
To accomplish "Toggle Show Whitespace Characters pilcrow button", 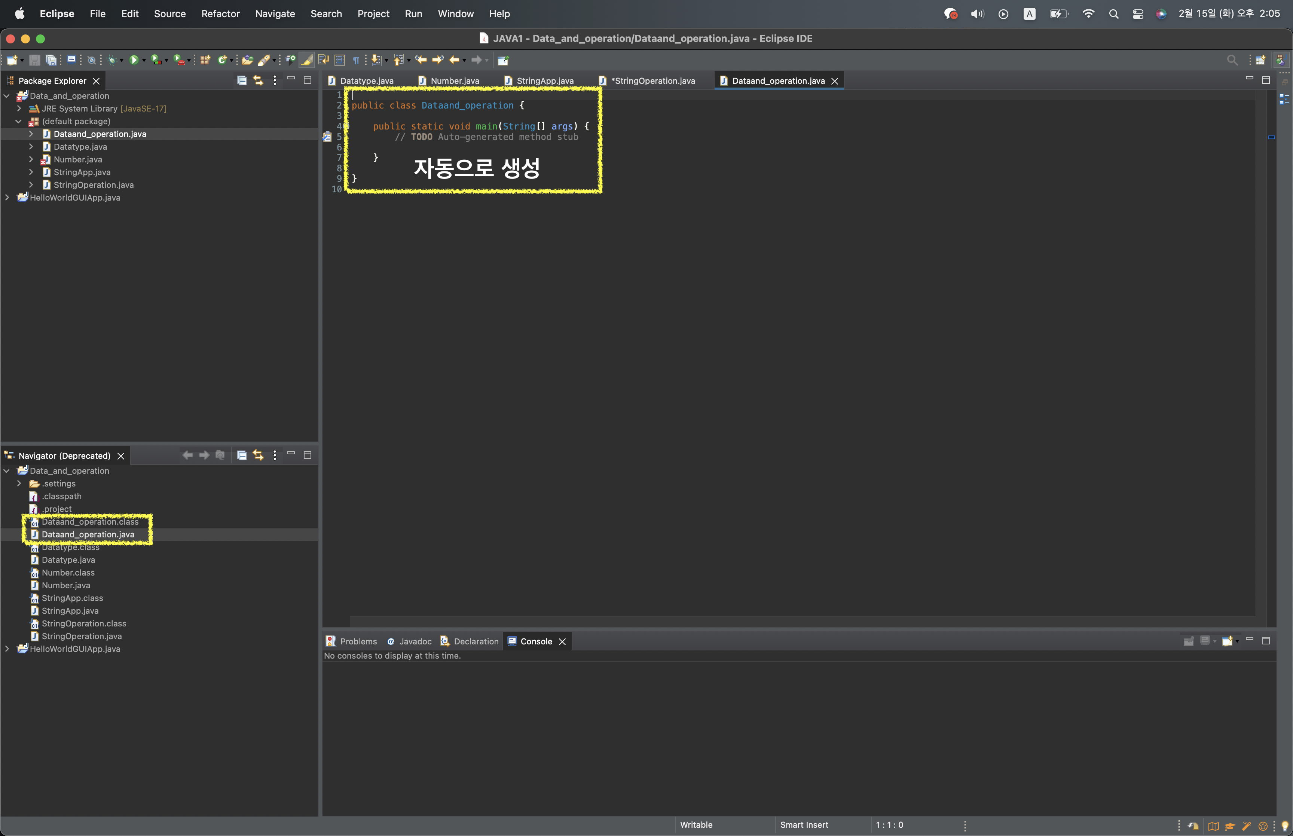I will pyautogui.click(x=356, y=60).
